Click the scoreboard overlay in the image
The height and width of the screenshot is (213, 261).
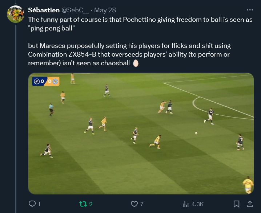click(x=45, y=81)
